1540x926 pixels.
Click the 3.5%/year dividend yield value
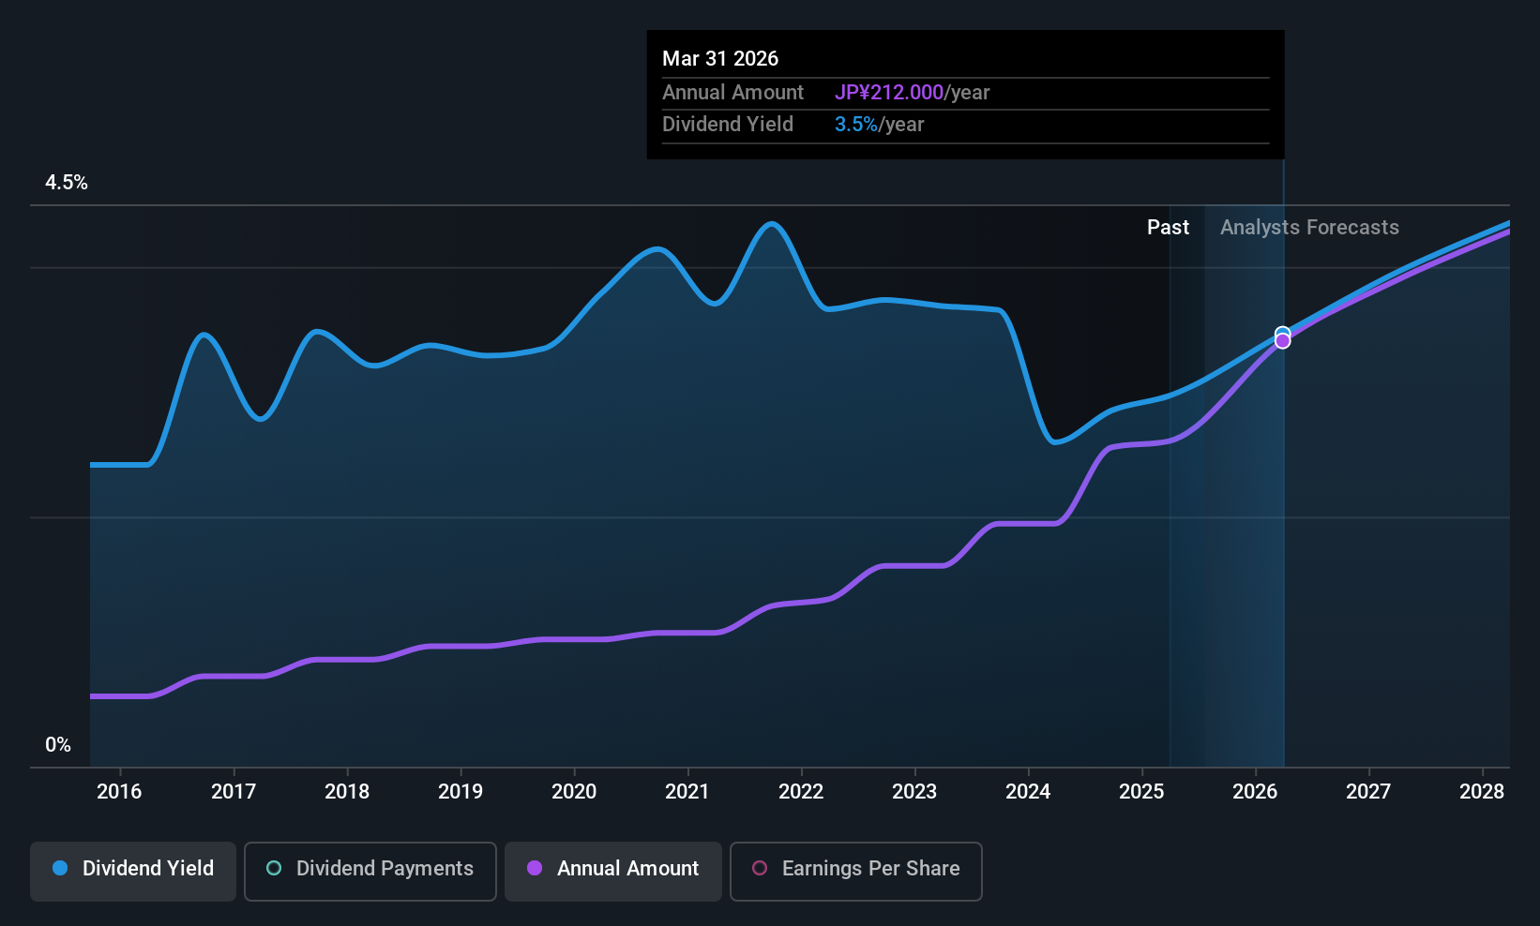(879, 124)
